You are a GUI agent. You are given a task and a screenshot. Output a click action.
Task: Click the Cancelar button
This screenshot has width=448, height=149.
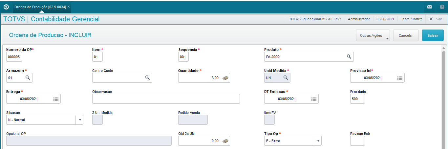(406, 35)
